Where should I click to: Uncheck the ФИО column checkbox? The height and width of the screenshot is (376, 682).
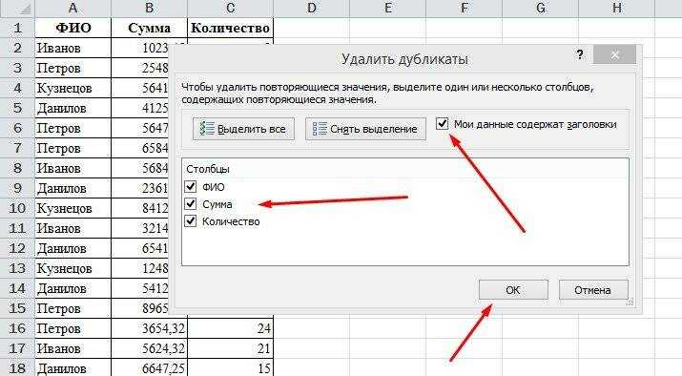click(x=191, y=187)
